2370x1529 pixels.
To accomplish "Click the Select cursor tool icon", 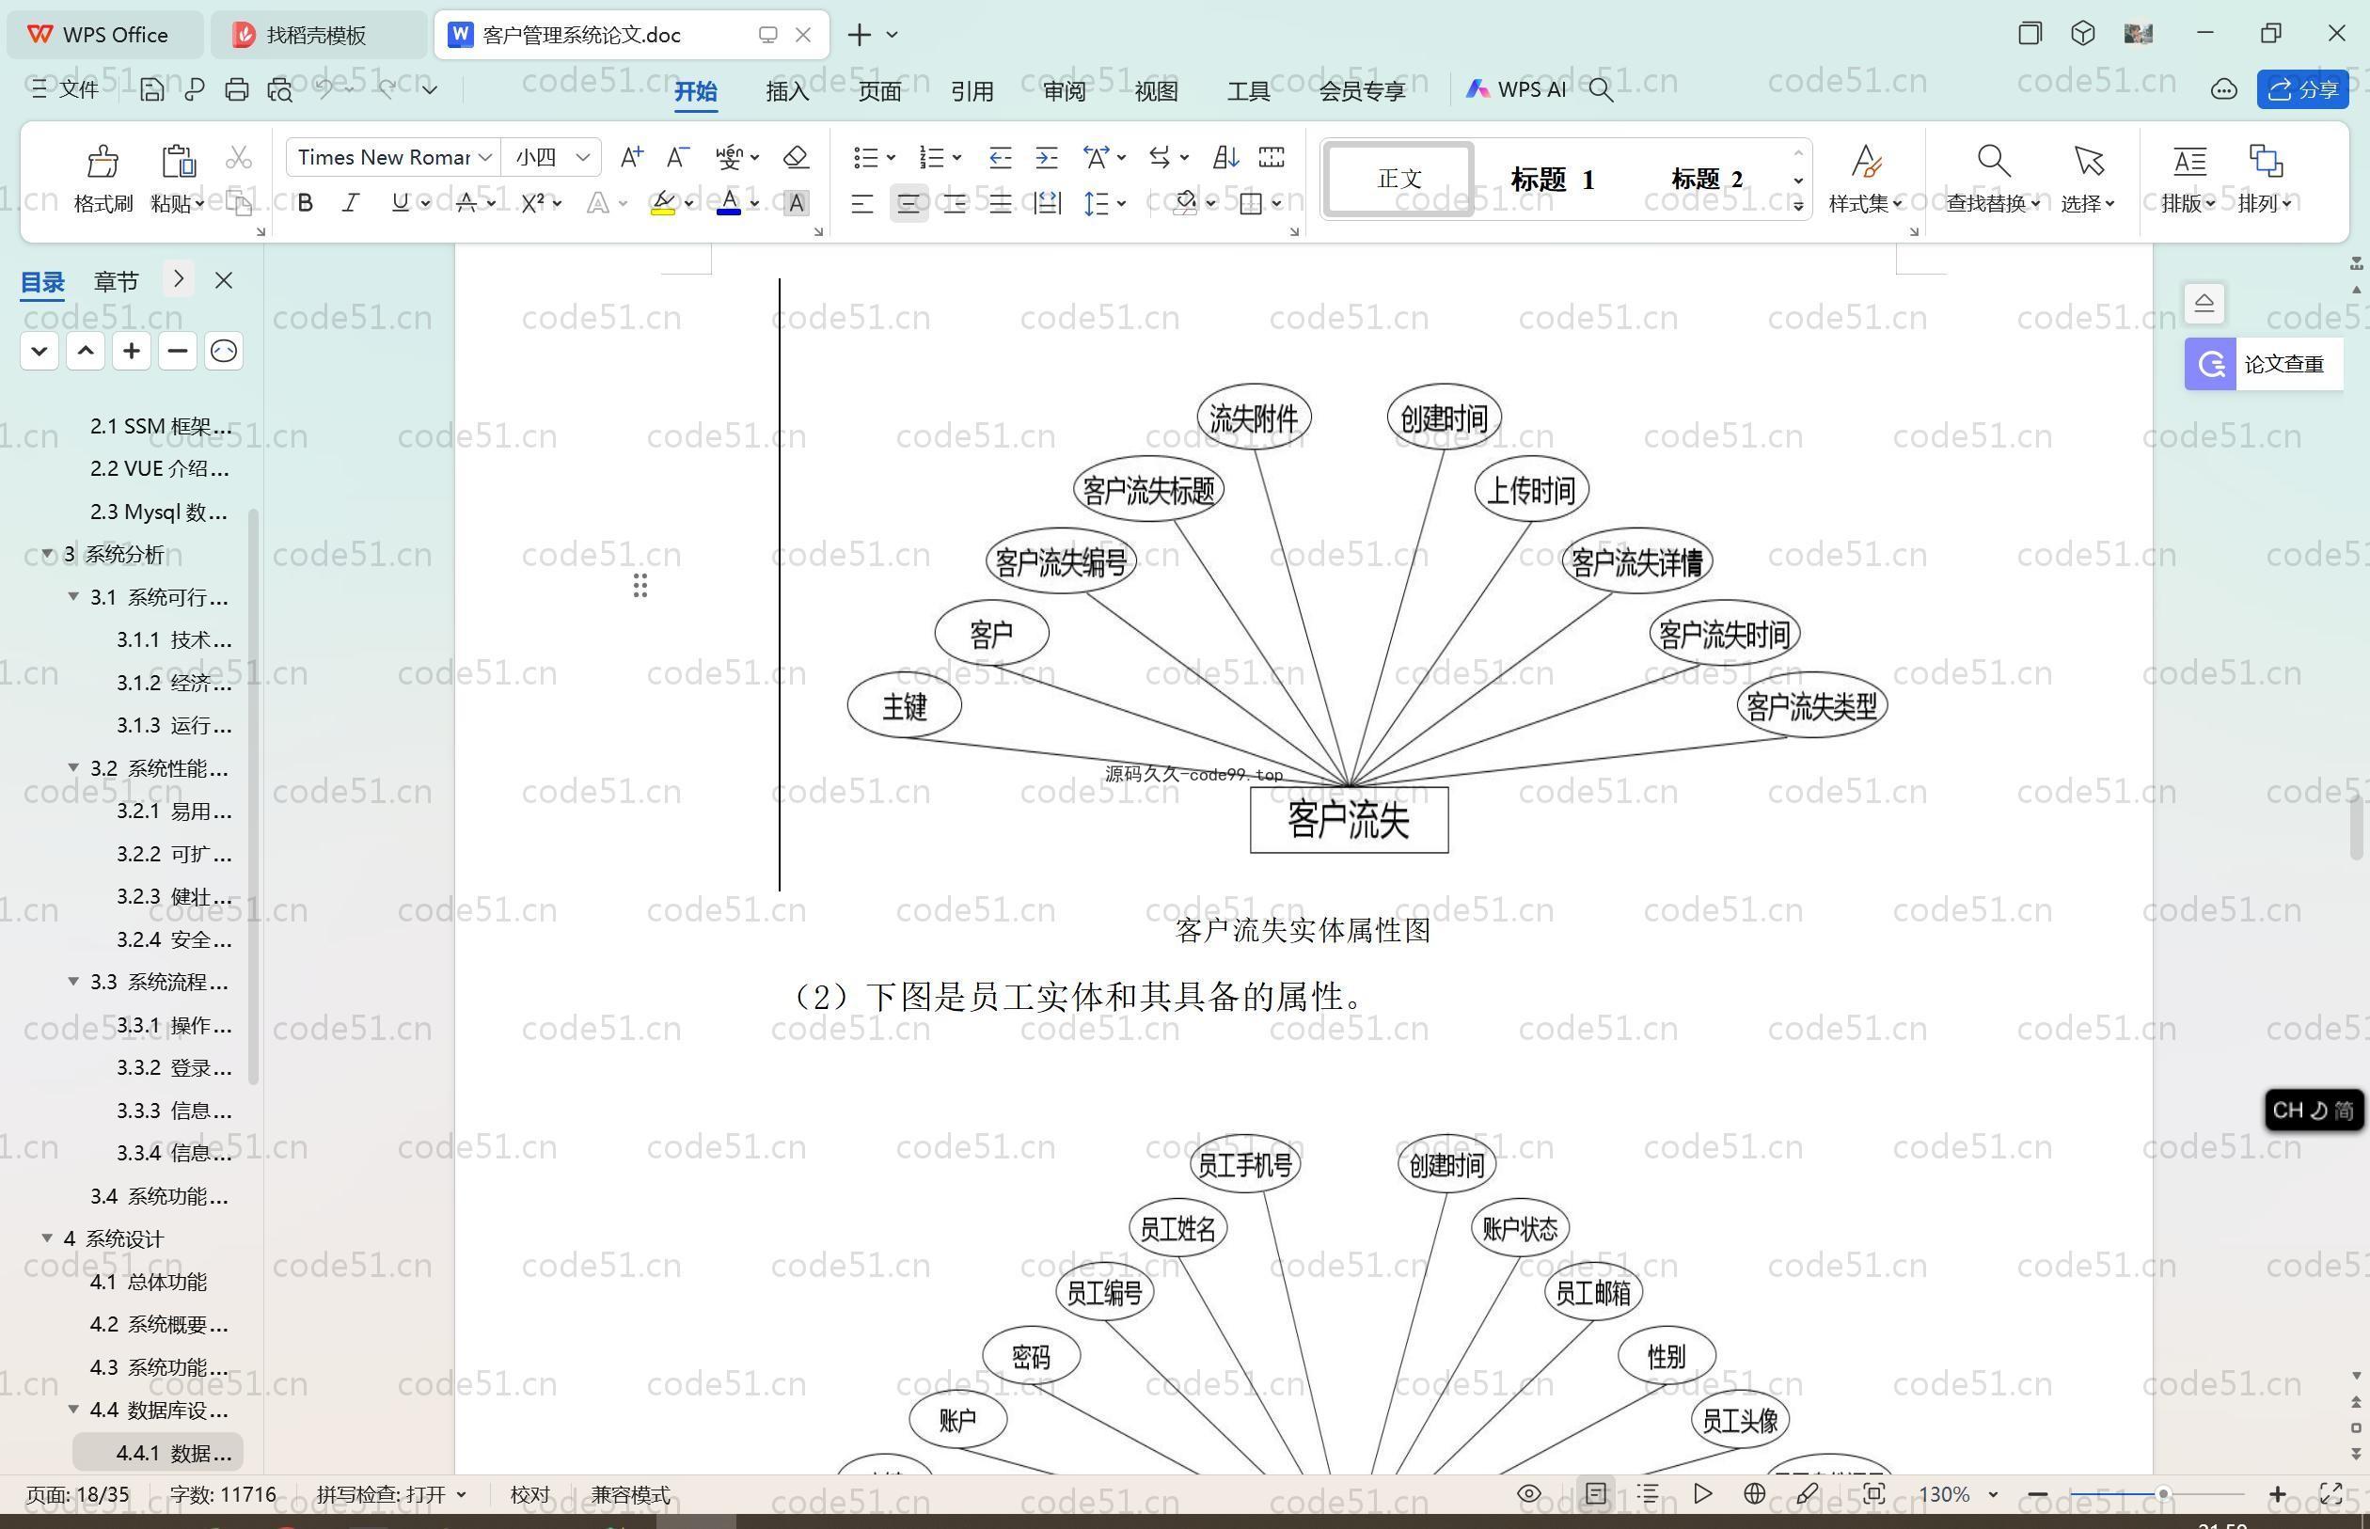I will coord(2088,160).
